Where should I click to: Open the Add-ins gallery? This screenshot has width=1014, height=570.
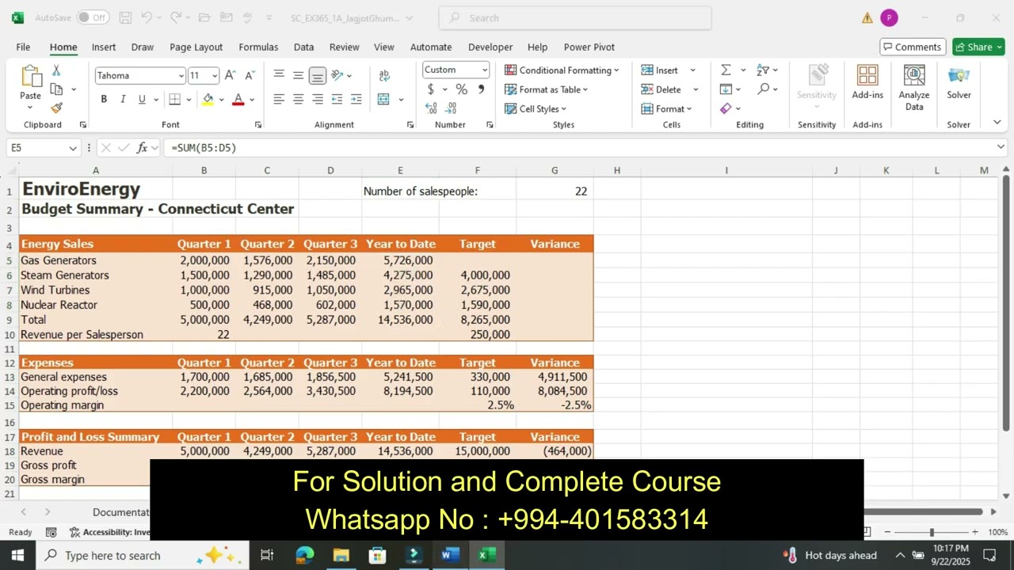point(867,82)
